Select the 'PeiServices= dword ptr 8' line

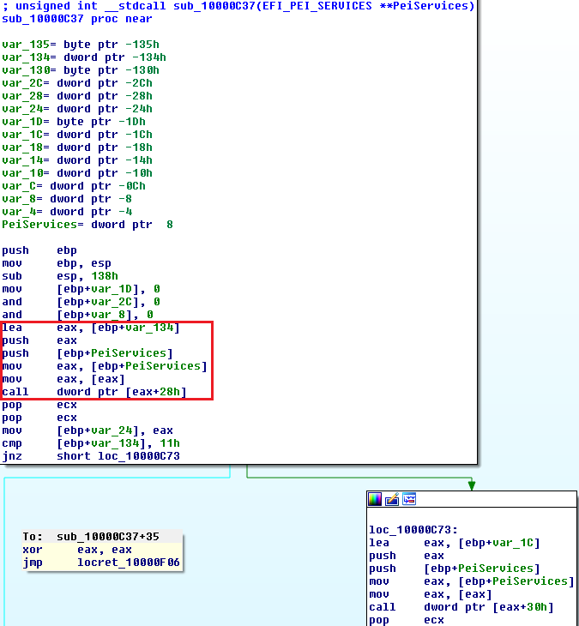click(87, 225)
